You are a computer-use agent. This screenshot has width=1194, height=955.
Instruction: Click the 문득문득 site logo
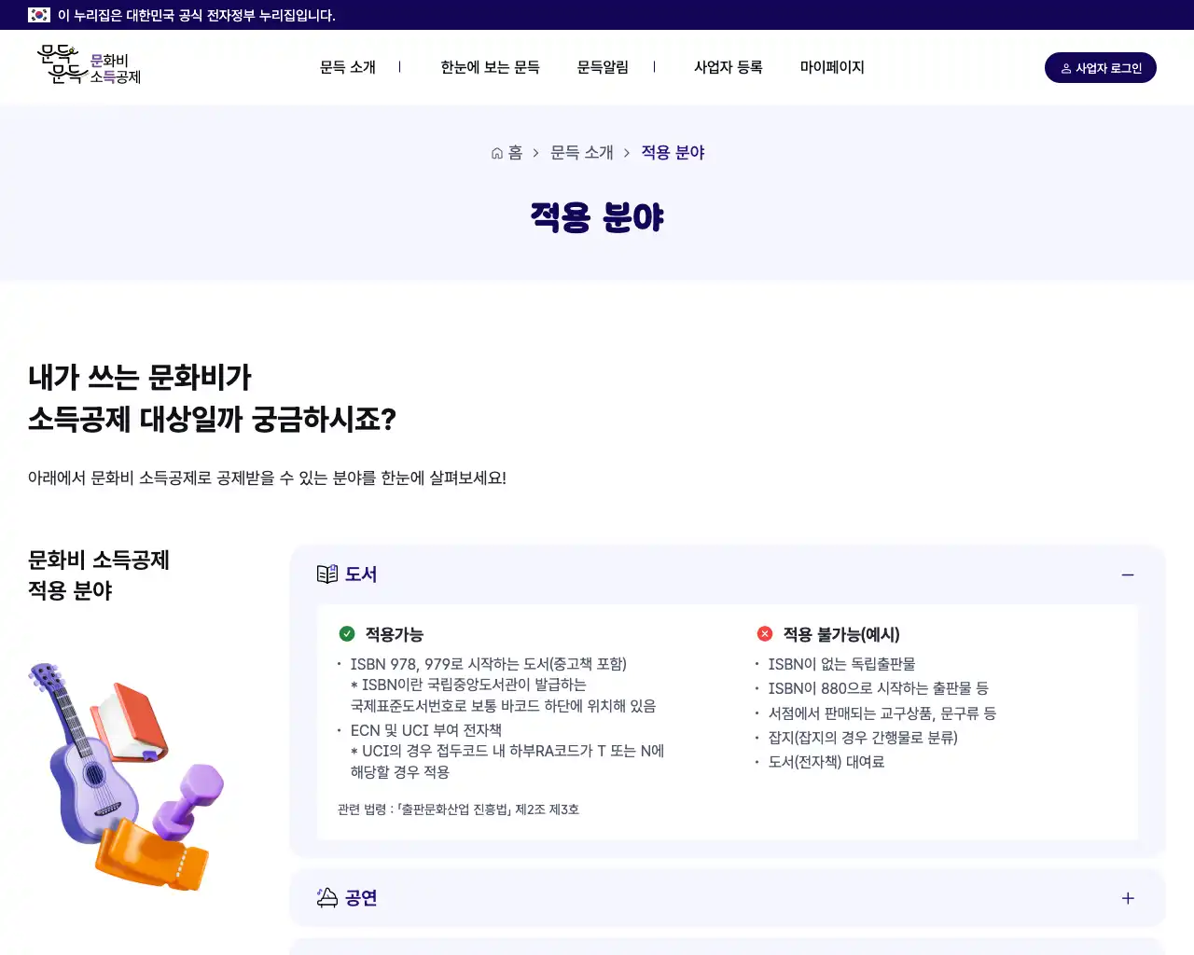click(89, 65)
